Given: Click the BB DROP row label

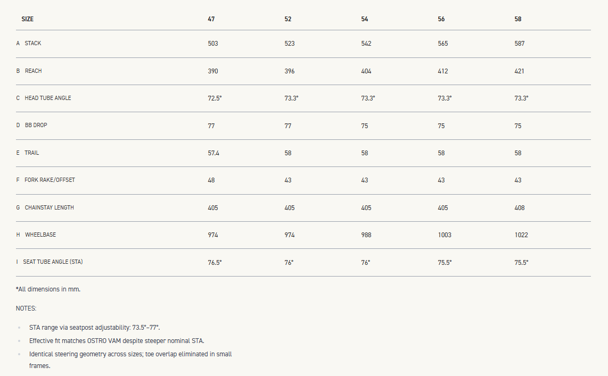Looking at the screenshot, I should pyautogui.click(x=36, y=126).
